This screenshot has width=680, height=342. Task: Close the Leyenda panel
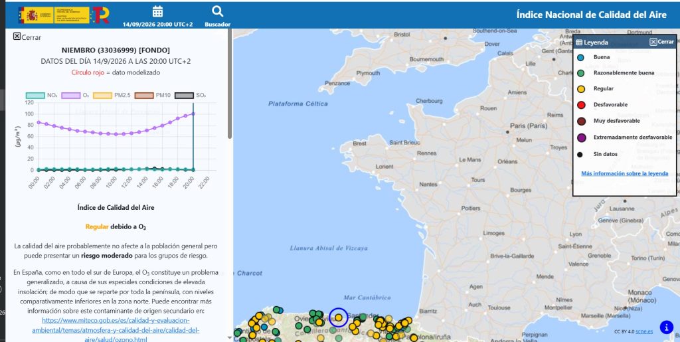coord(662,42)
